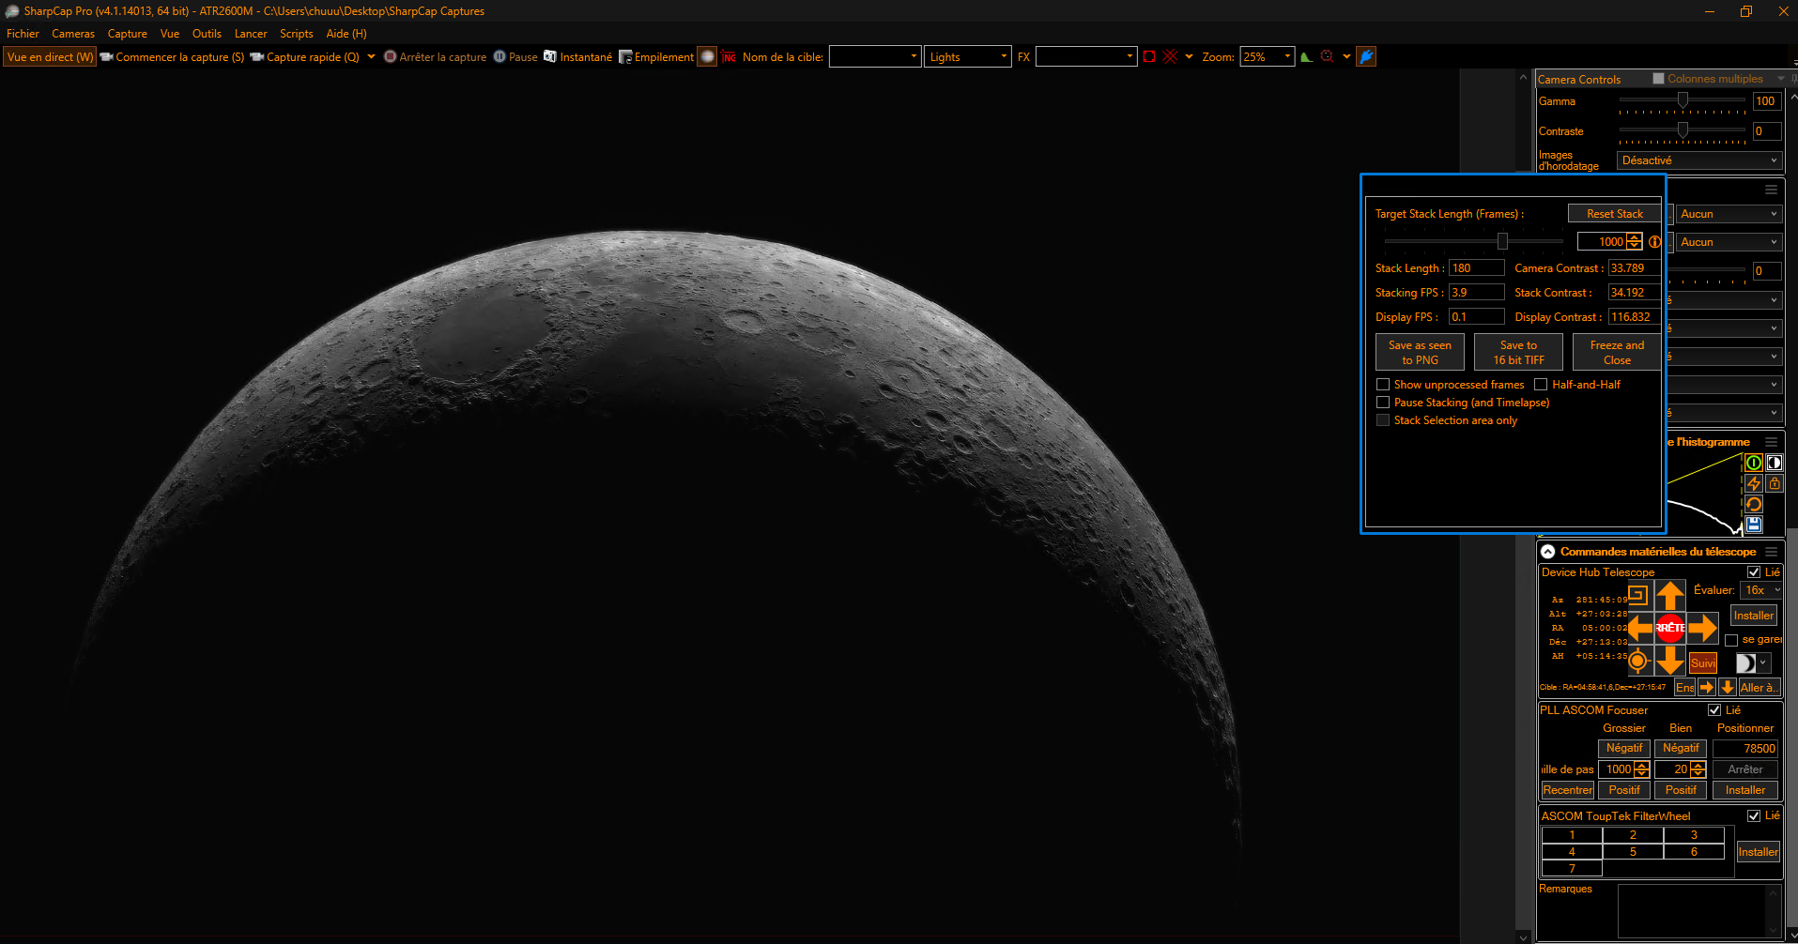Click the padlock icon beside histogram
1798x944 pixels.
tap(1774, 483)
